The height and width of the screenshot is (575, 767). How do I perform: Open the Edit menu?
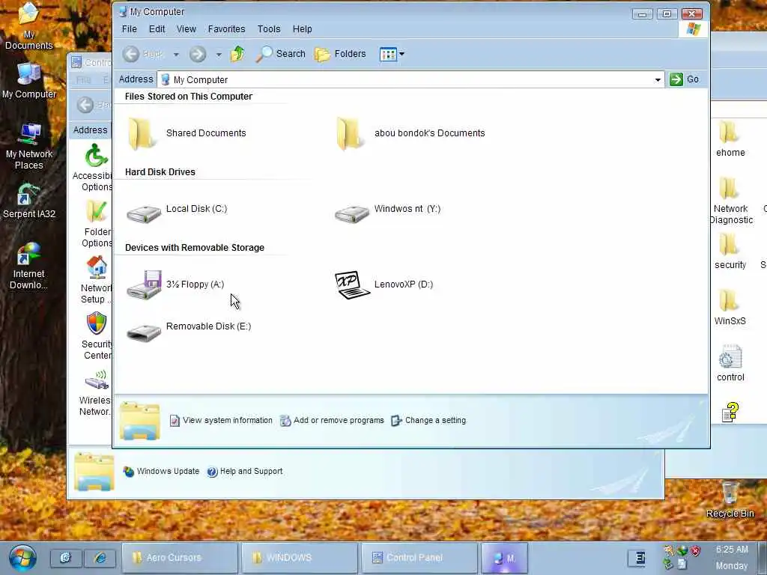pyautogui.click(x=157, y=29)
